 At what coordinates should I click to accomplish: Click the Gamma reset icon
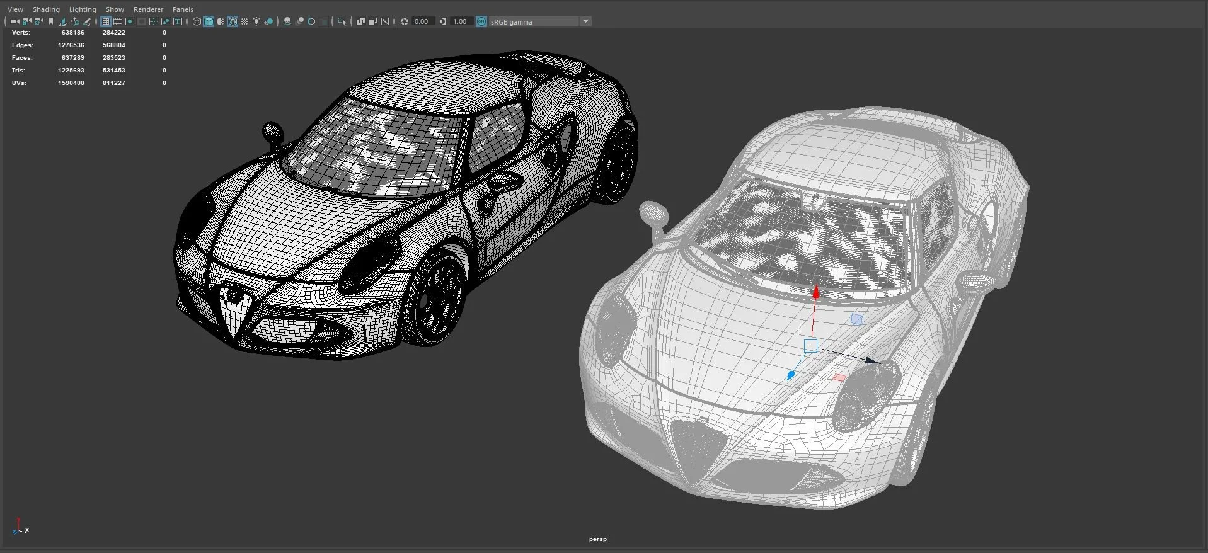click(442, 21)
